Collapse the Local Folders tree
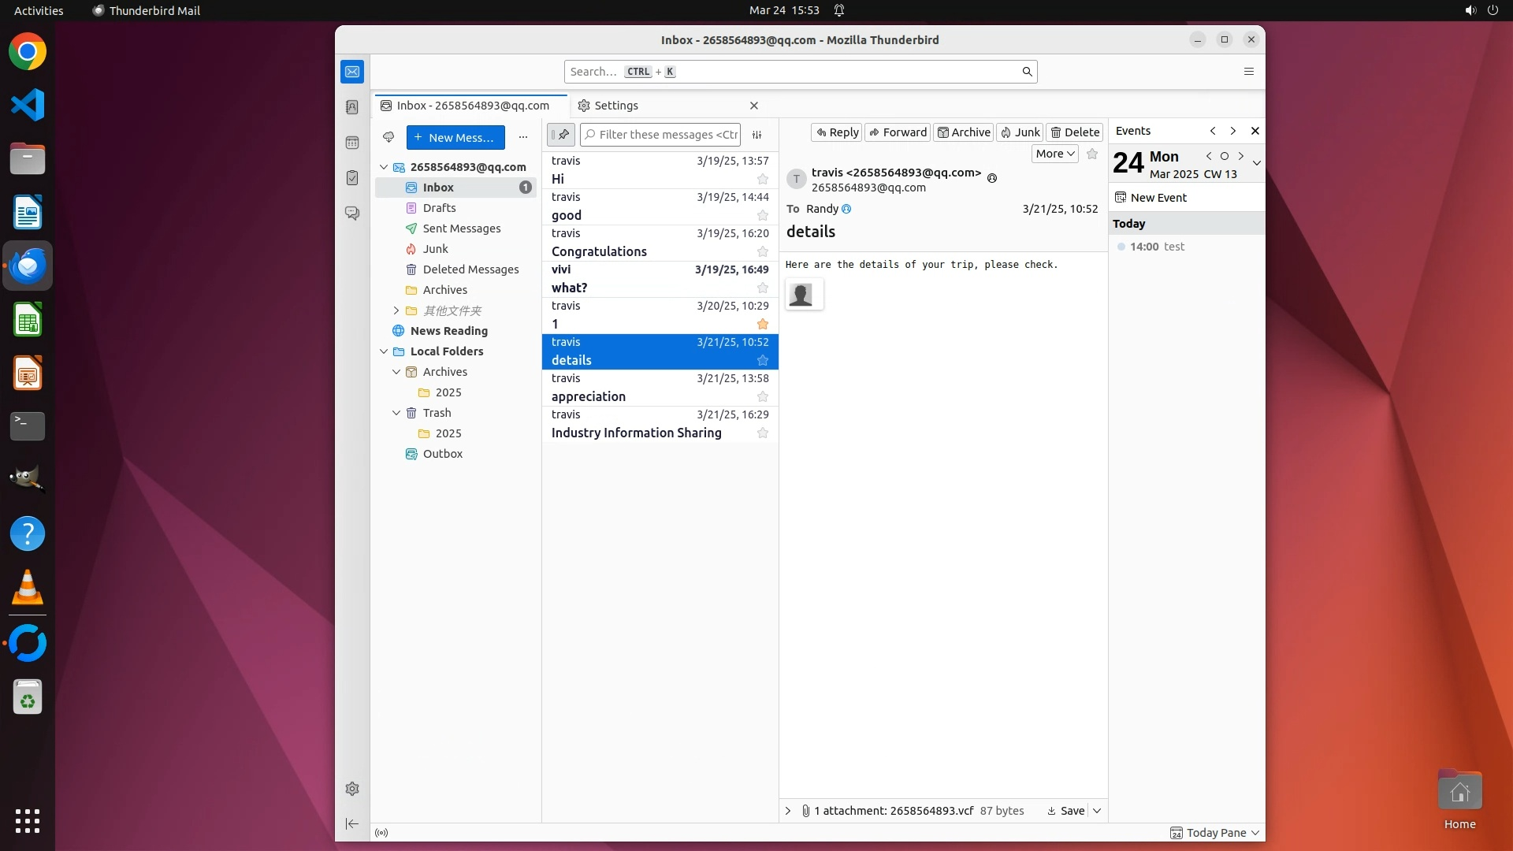This screenshot has height=851, width=1513. pos(384,351)
